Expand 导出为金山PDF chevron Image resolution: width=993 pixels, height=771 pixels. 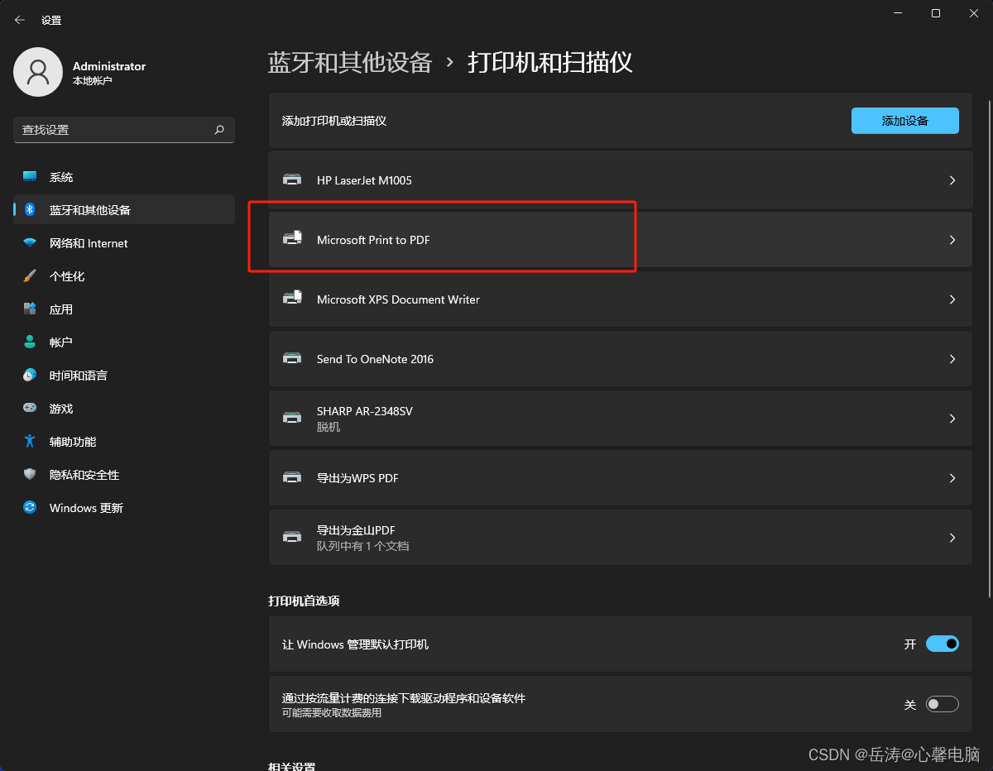(952, 538)
